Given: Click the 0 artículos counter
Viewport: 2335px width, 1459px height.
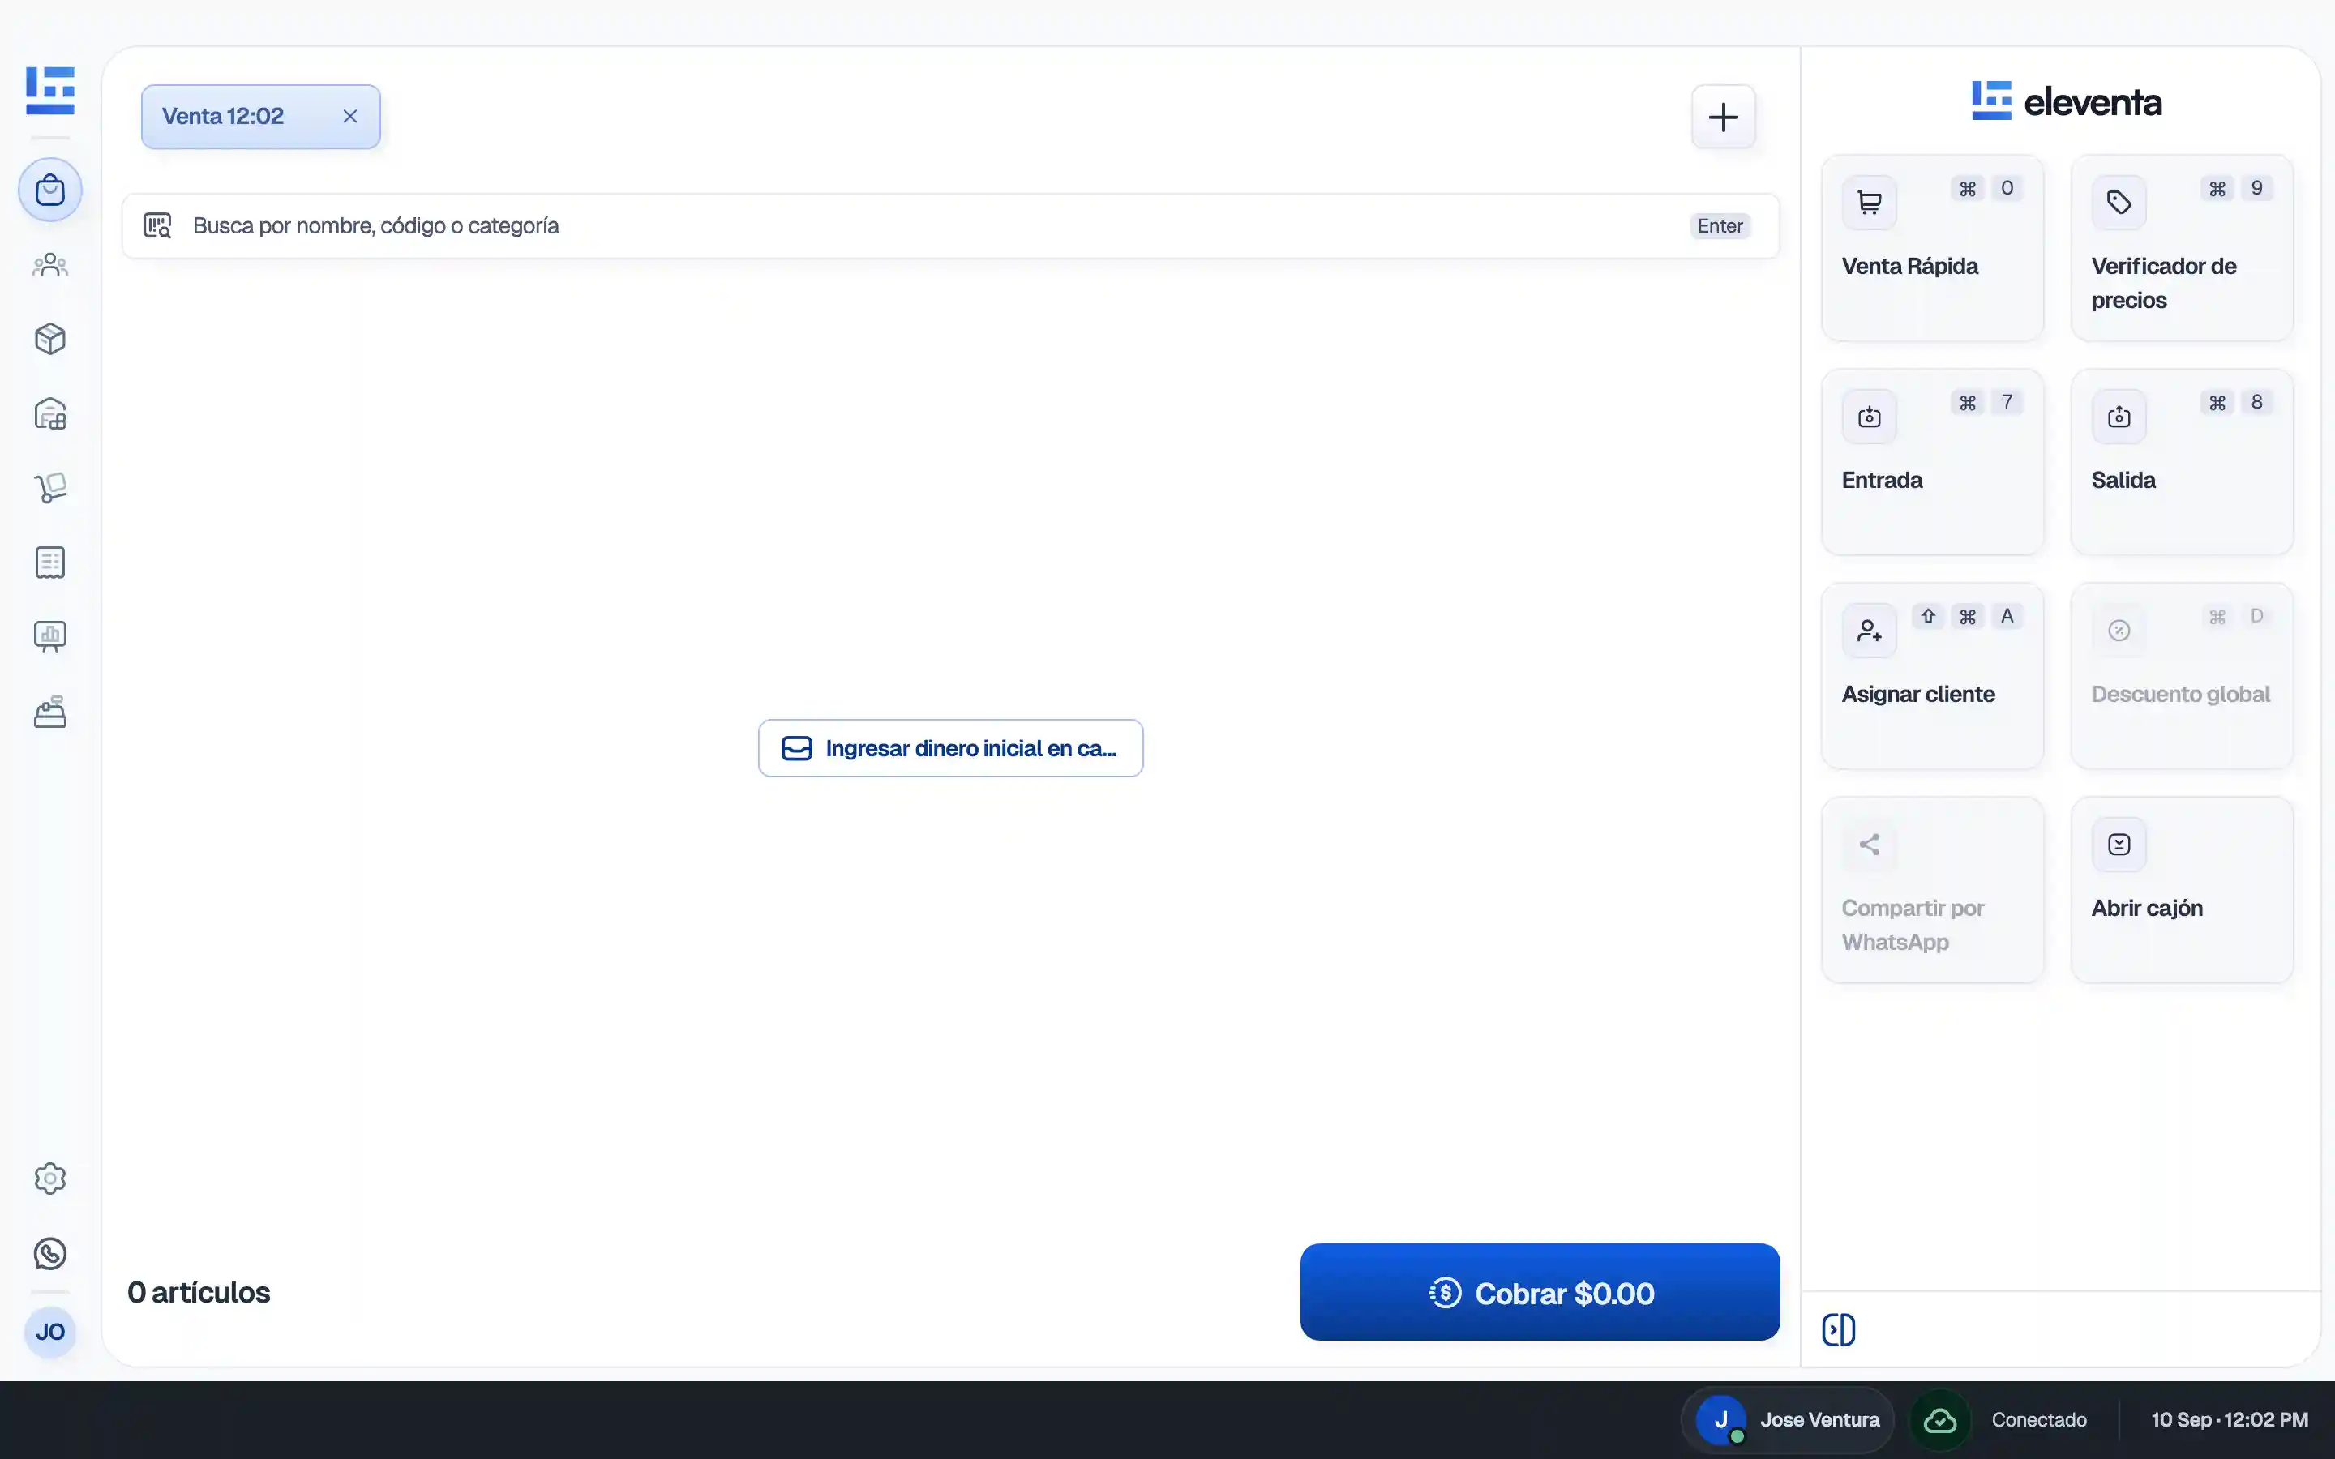Looking at the screenshot, I should pyautogui.click(x=199, y=1292).
